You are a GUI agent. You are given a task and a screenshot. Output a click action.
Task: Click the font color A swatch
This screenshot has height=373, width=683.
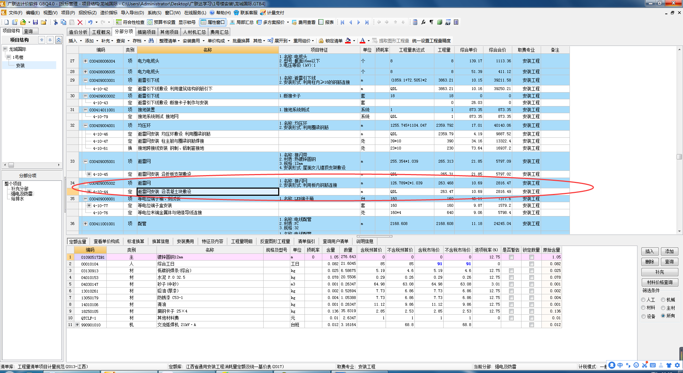362,41
